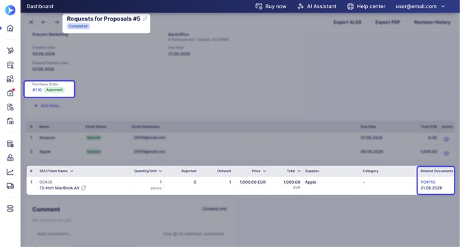This screenshot has width=460, height=247.
Task: Click Export XLSX button
Action: point(347,22)
